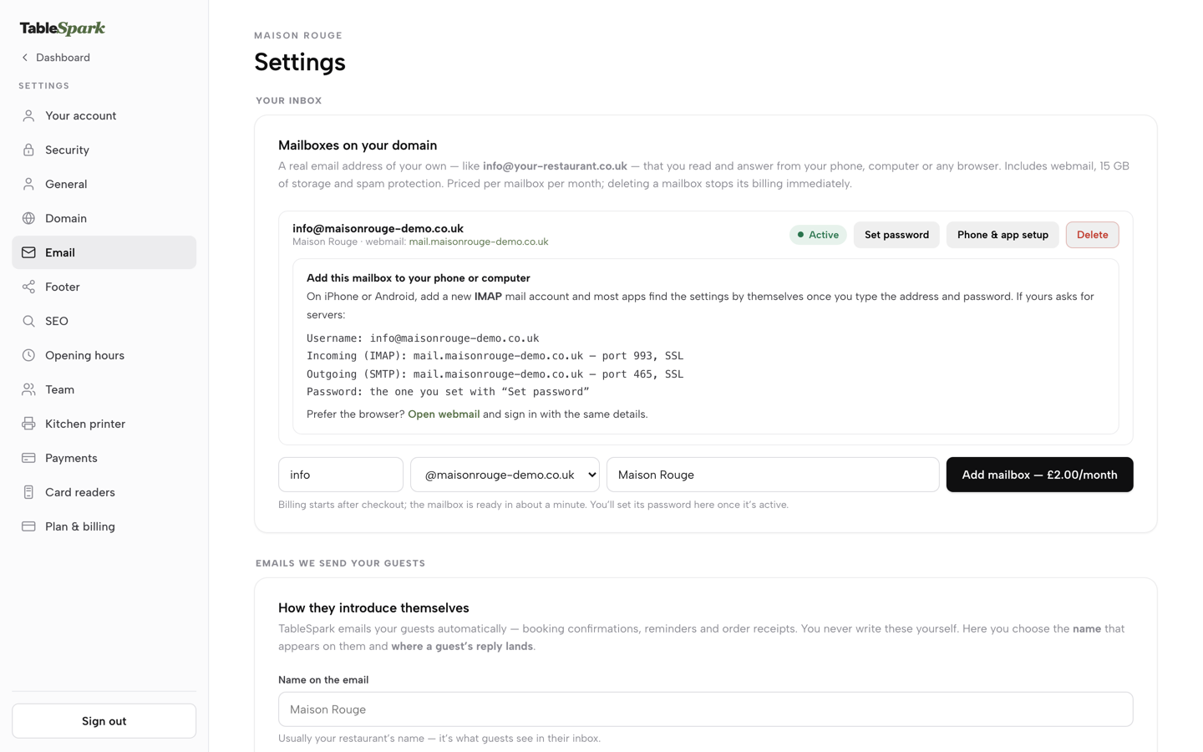The image size is (1203, 752).
Task: Click the globe icon beside Domain
Action: click(28, 218)
